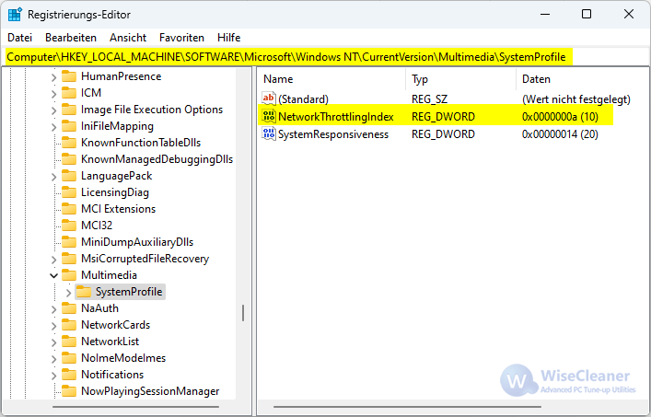Click the tree pane vertical scrollbar thumb
Screen dimensions: 651x417
(243, 313)
